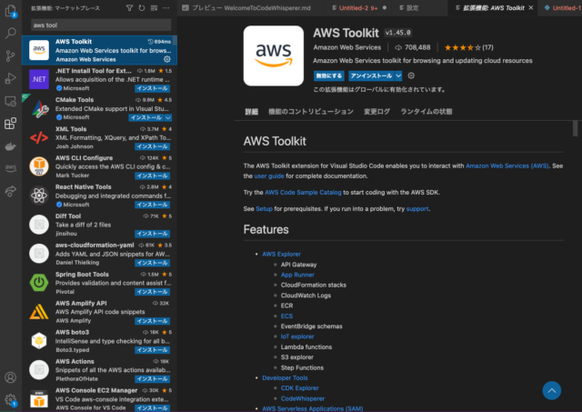Install the AWS CLI Configure extension

(x=152, y=176)
